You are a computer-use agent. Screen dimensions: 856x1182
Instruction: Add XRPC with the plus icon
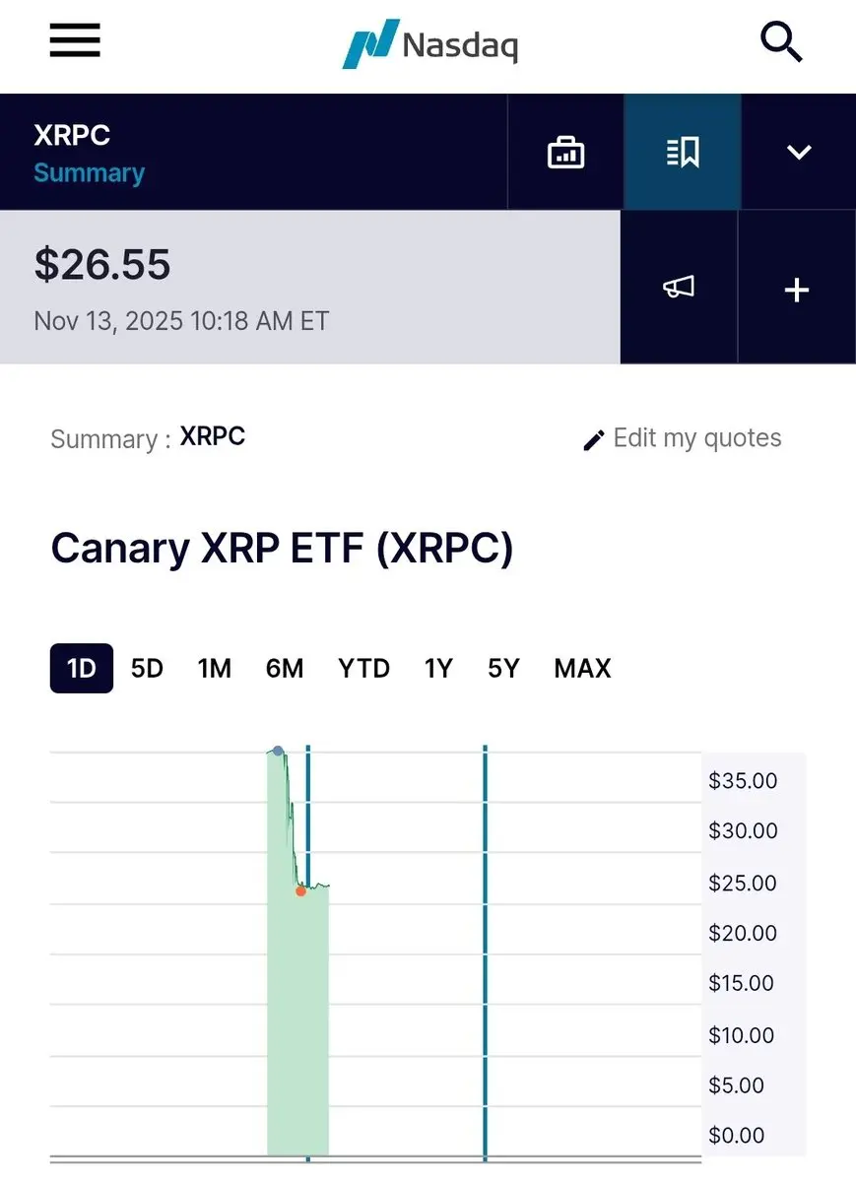pyautogui.click(x=797, y=289)
